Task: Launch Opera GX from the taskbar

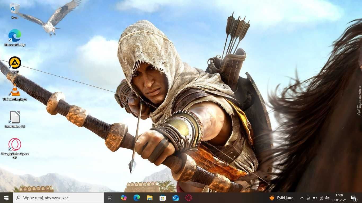Action: click(189, 198)
